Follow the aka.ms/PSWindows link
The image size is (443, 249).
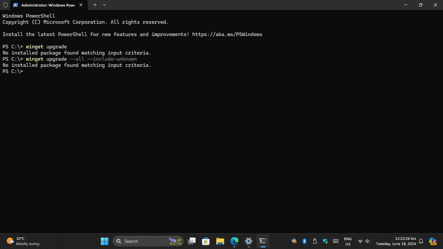click(227, 34)
